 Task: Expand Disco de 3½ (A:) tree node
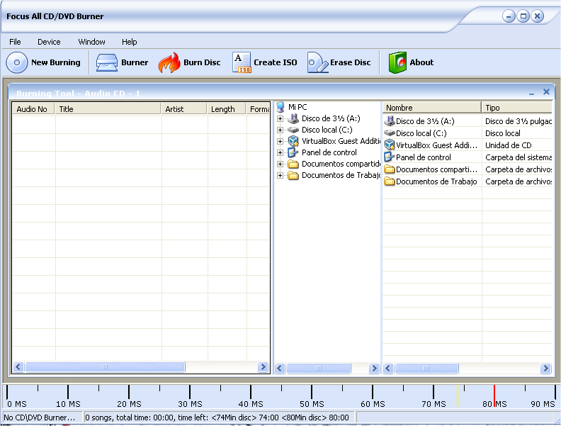[280, 118]
